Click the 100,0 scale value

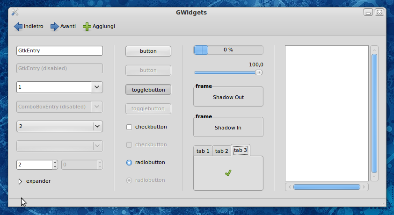click(256, 64)
